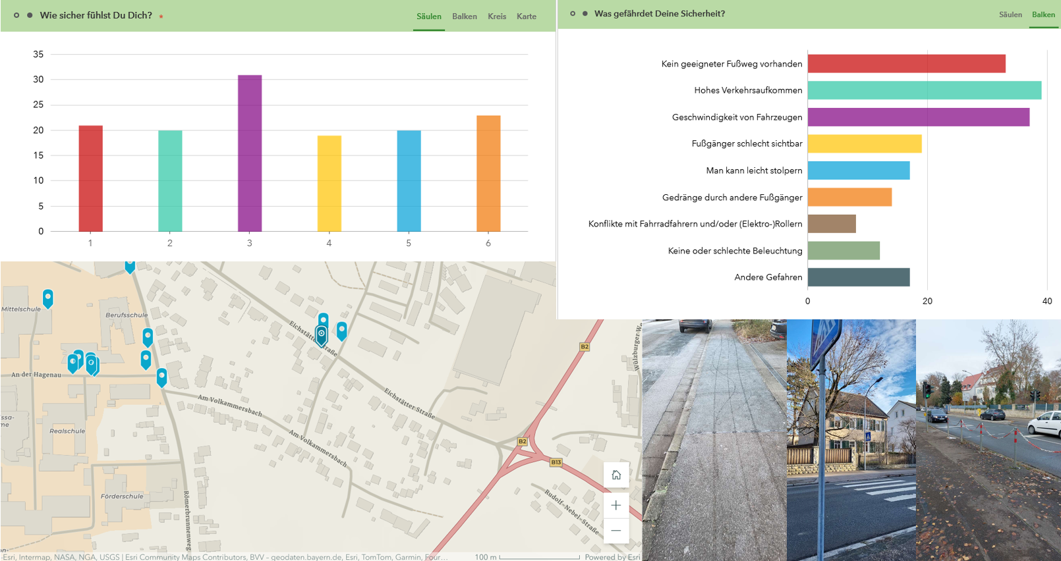
Task: Select Balken tab in 'Was gefährdet Deine Sicherheit?' panel
Action: click(1043, 14)
